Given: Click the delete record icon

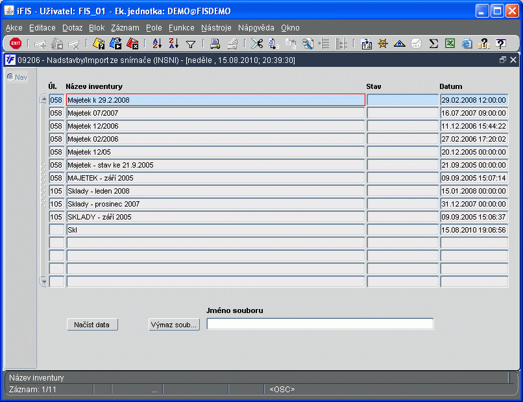Looking at the screenshot, I should pyautogui.click(x=74, y=44).
